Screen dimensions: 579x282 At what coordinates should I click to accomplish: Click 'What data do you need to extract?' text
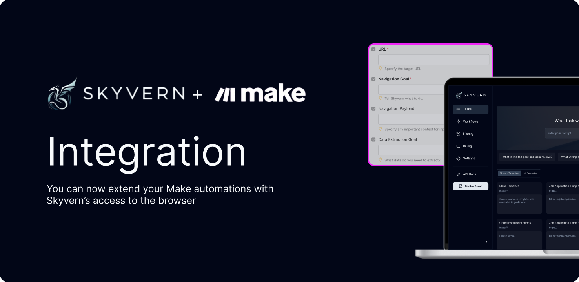point(412,160)
